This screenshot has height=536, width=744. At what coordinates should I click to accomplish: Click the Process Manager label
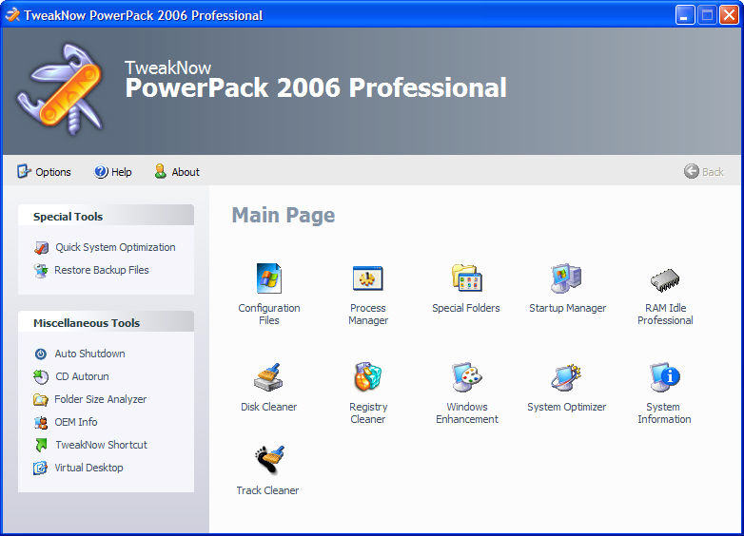(368, 315)
